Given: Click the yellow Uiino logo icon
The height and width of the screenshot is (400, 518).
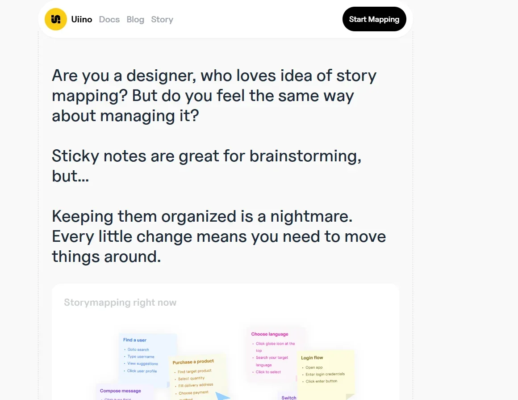Looking at the screenshot, I should pyautogui.click(x=56, y=19).
